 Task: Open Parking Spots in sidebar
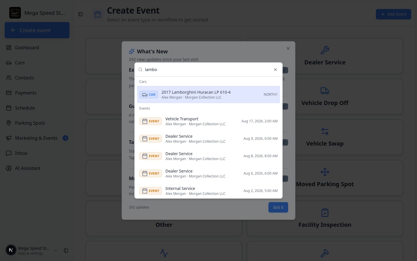[37, 123]
